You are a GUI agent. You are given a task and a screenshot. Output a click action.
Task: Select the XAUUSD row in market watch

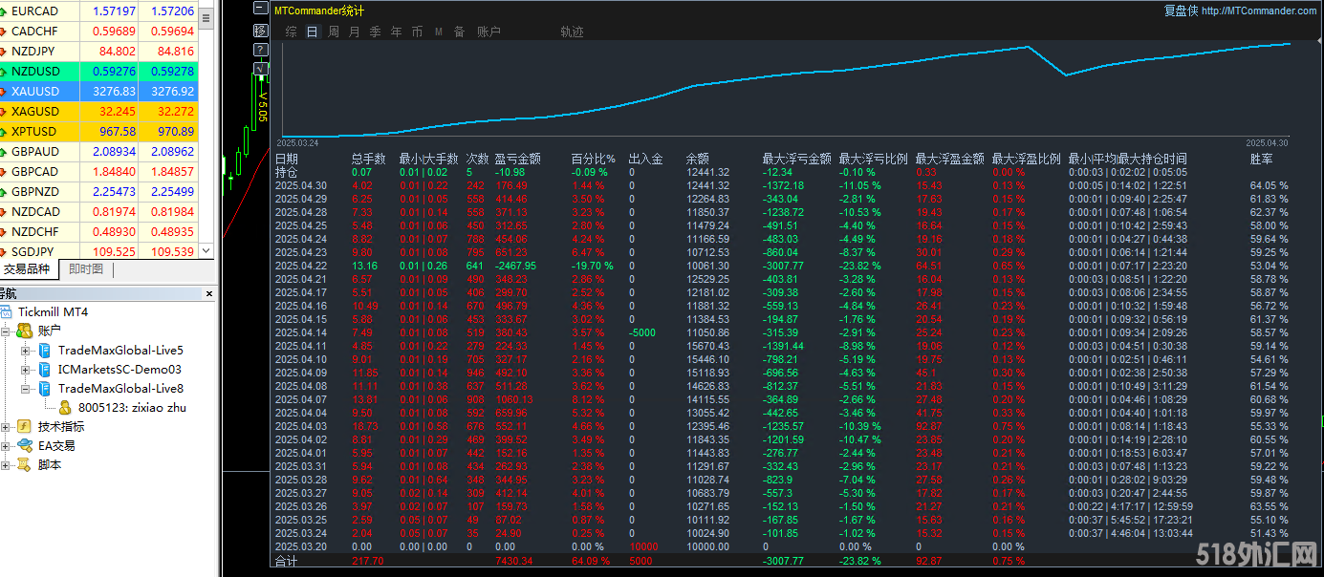tap(100, 92)
